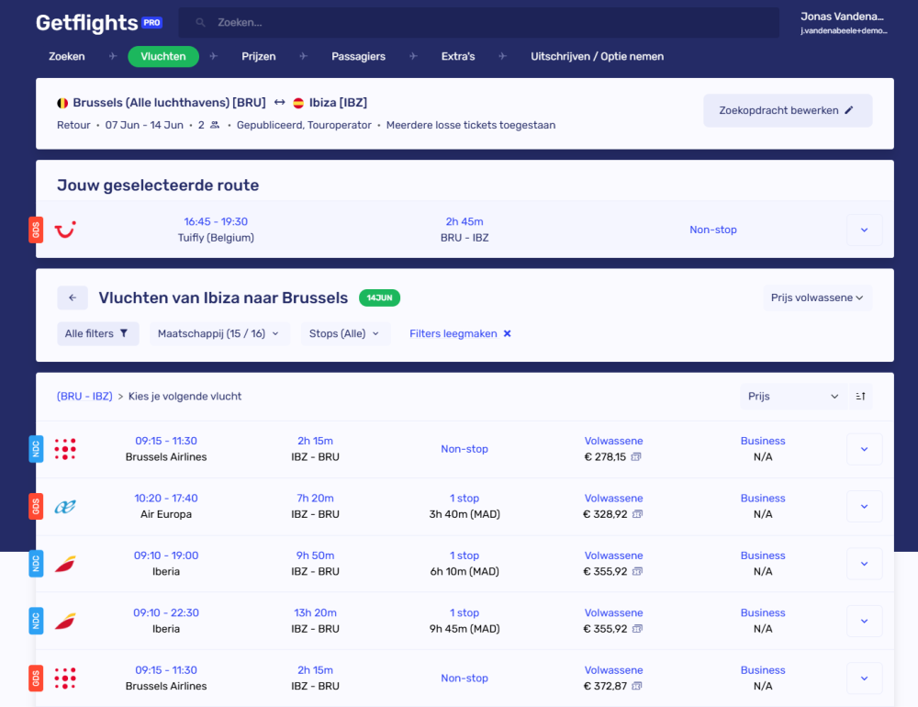Click the Getflights logo
Screen dimensions: 918x707
tap(87, 23)
